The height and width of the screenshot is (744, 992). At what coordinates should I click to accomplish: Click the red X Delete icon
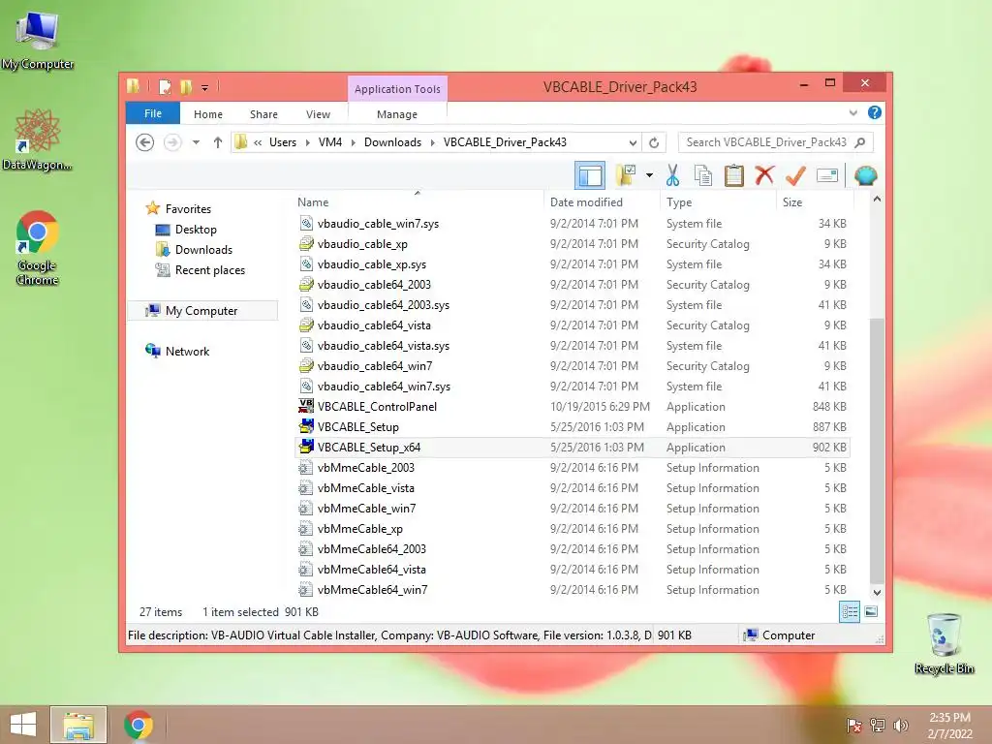pyautogui.click(x=764, y=174)
